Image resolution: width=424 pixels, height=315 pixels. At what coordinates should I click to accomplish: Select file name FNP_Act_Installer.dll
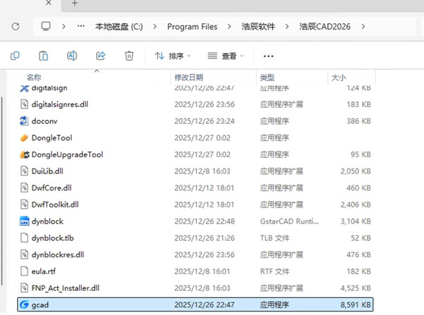[x=66, y=288]
